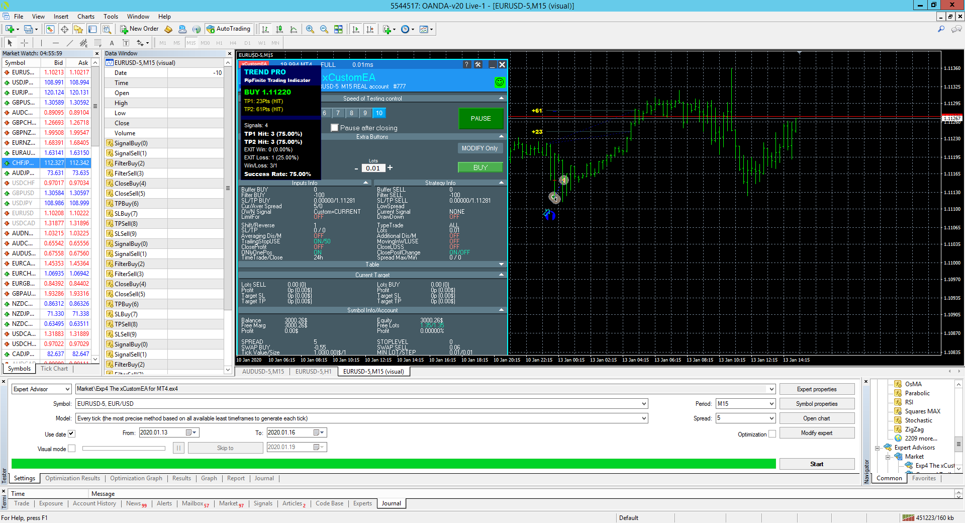965x523 pixels.
Task: Click the Visual mode speed slider
Action: coord(124,449)
